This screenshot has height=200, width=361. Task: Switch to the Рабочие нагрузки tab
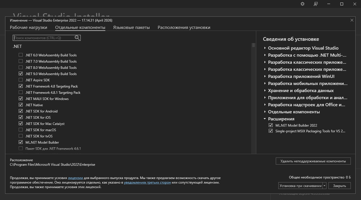(29, 27)
